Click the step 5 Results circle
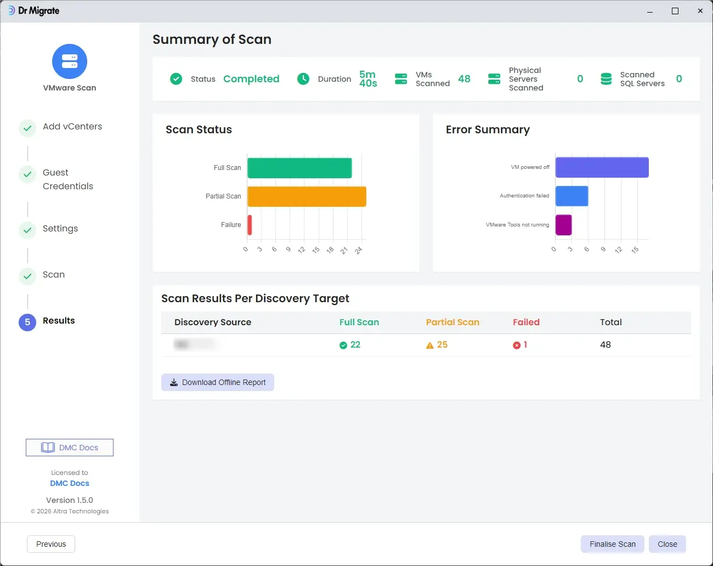This screenshot has height=566, width=713. [27, 322]
